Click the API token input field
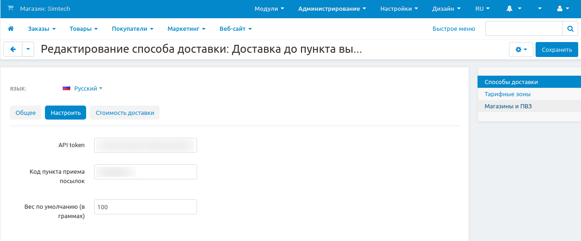The height and width of the screenshot is (241, 581). coord(145,145)
